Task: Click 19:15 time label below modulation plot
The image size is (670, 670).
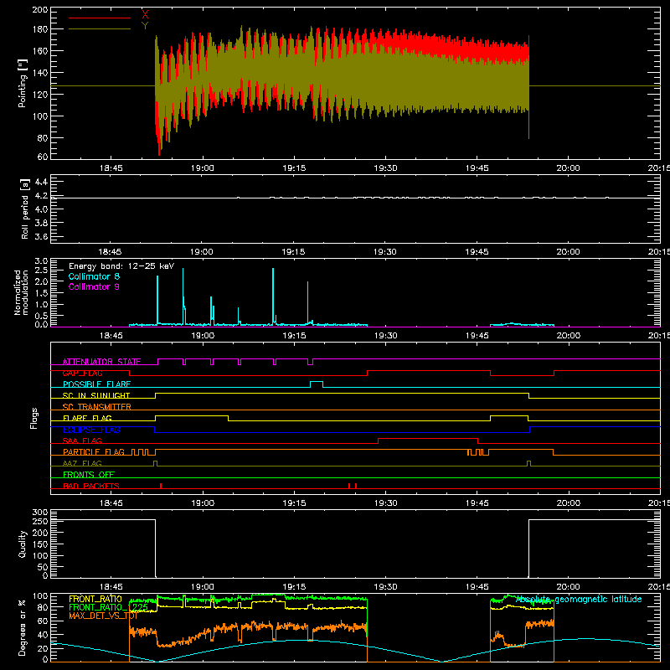Action: [x=294, y=336]
